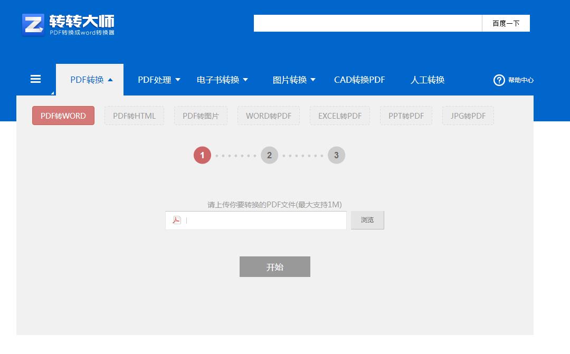Click the Baidu search input box

click(367, 23)
